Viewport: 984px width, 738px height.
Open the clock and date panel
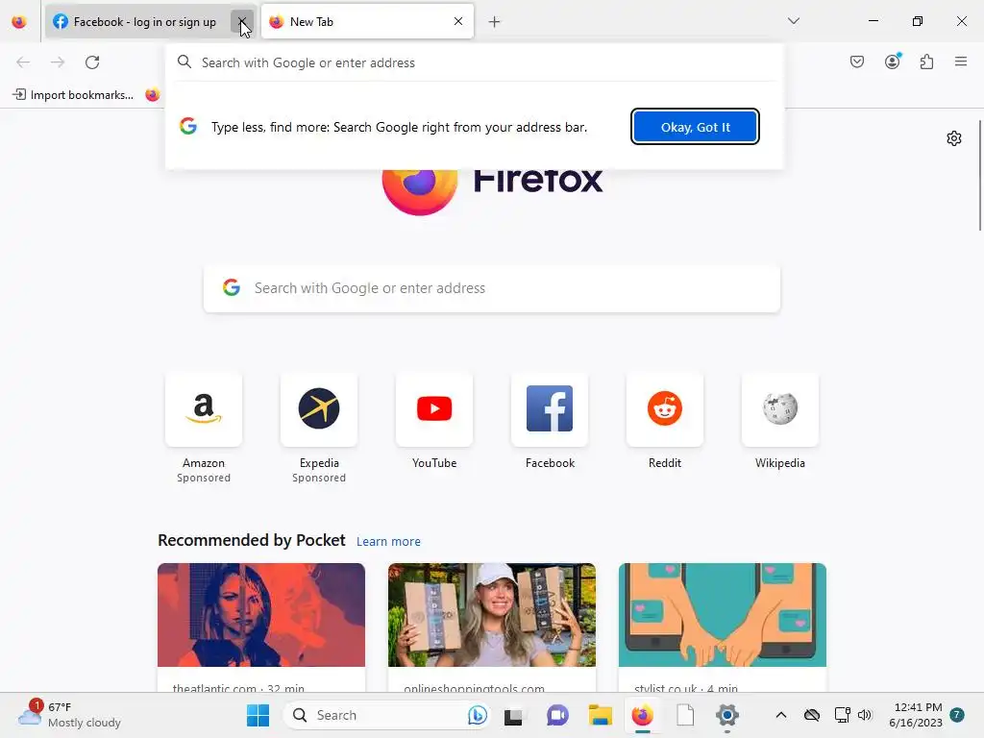(x=916, y=715)
